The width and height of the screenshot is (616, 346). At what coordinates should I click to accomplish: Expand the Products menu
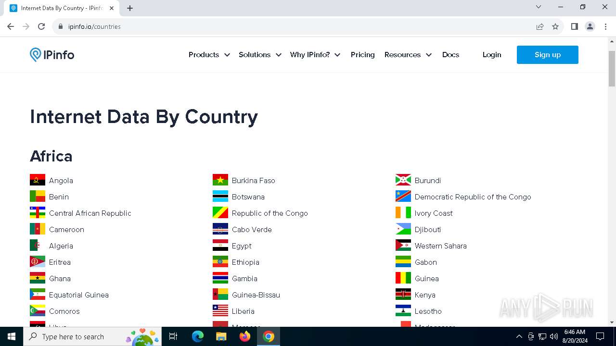(209, 55)
